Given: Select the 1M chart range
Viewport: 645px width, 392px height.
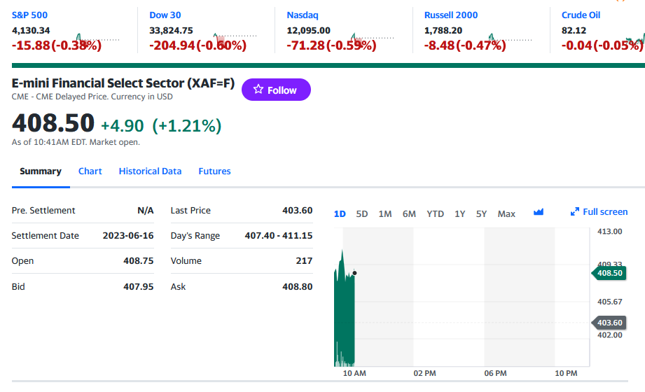Looking at the screenshot, I should pyautogui.click(x=385, y=214).
